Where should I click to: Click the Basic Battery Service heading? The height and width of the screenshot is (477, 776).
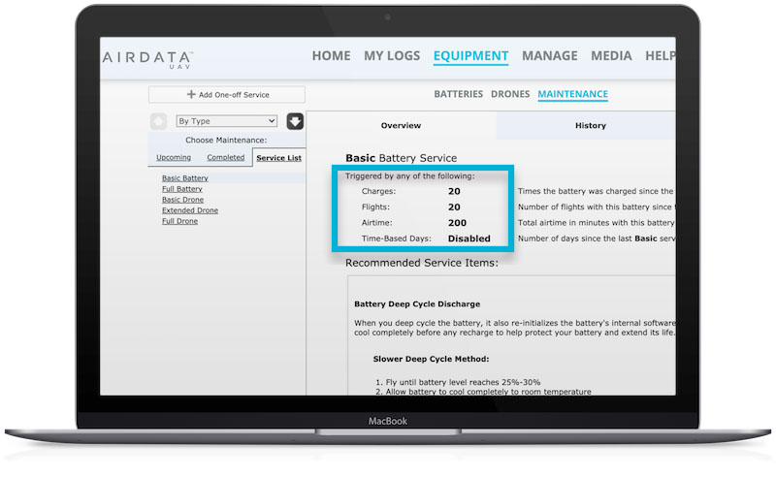click(402, 158)
